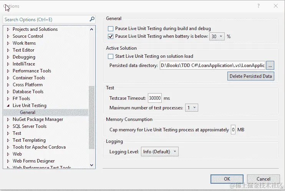Click the Testcase Timeout field
The image size is (285, 191).
point(155,98)
